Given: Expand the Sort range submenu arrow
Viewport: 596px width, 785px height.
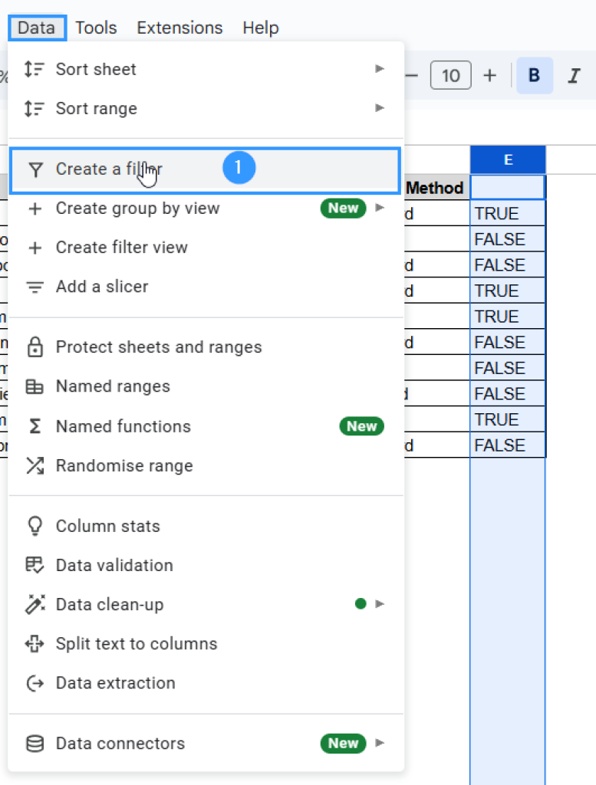Looking at the screenshot, I should [x=380, y=108].
